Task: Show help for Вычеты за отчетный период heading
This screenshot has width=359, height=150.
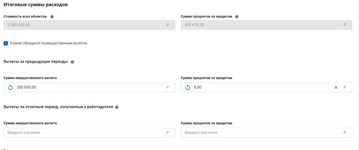Action: click(x=117, y=107)
